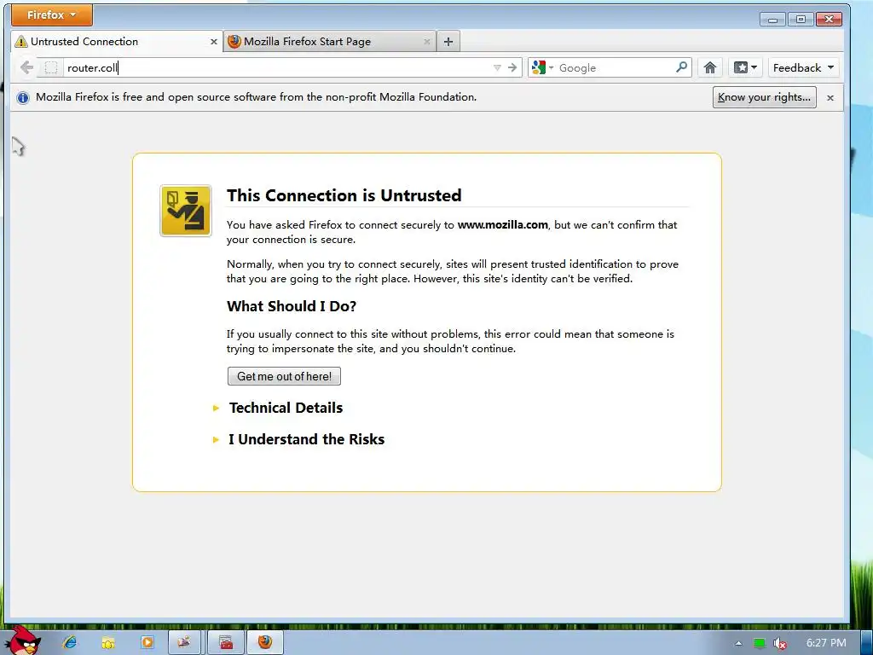Open the Bookmarks menu button
The height and width of the screenshot is (655, 873).
tap(745, 68)
